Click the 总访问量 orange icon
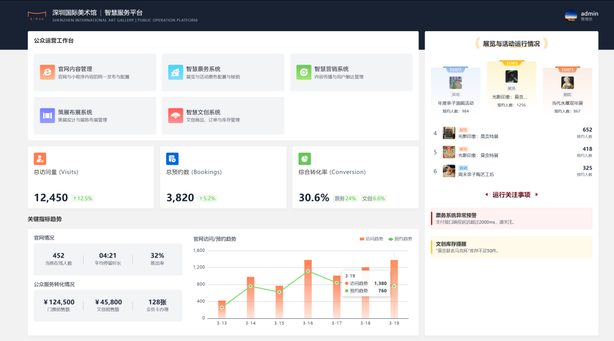Image resolution: width=614 pixels, height=341 pixels. (x=40, y=159)
